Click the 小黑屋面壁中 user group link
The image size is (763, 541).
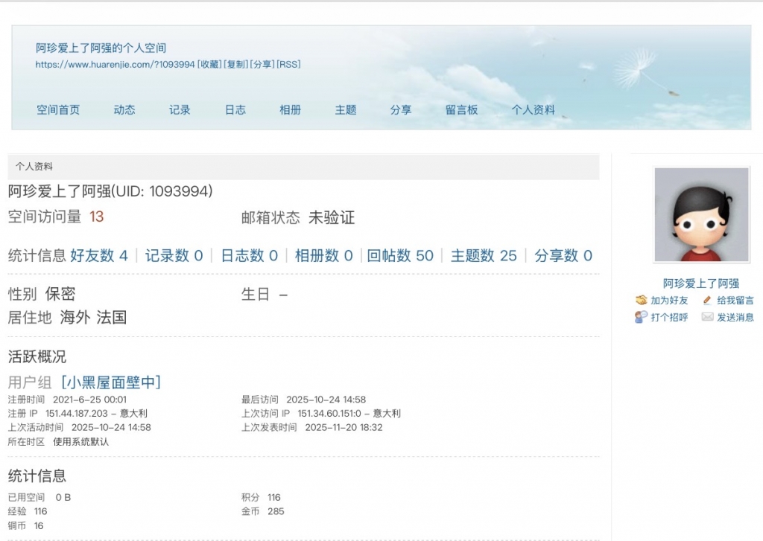pos(111,382)
